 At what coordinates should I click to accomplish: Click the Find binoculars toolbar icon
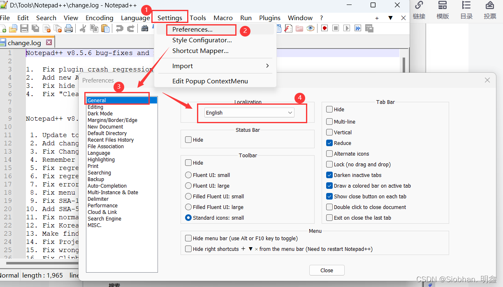pos(145,28)
